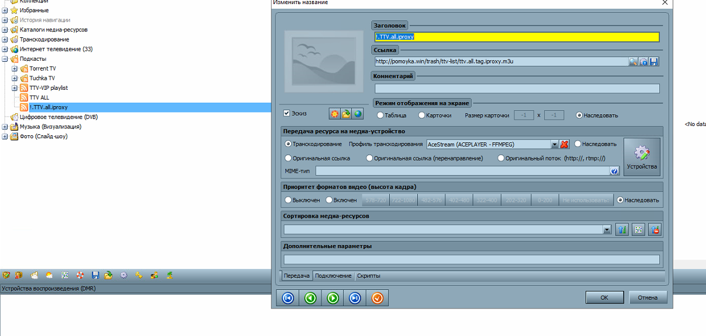The width and height of the screenshot is (706, 336).
Task: Open the Устройства devices button
Action: (x=642, y=157)
